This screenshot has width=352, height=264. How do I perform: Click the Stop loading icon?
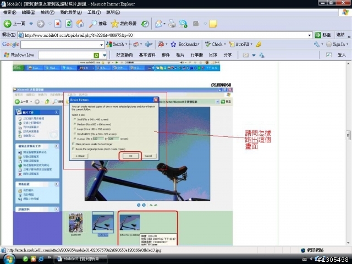tap(58, 24)
